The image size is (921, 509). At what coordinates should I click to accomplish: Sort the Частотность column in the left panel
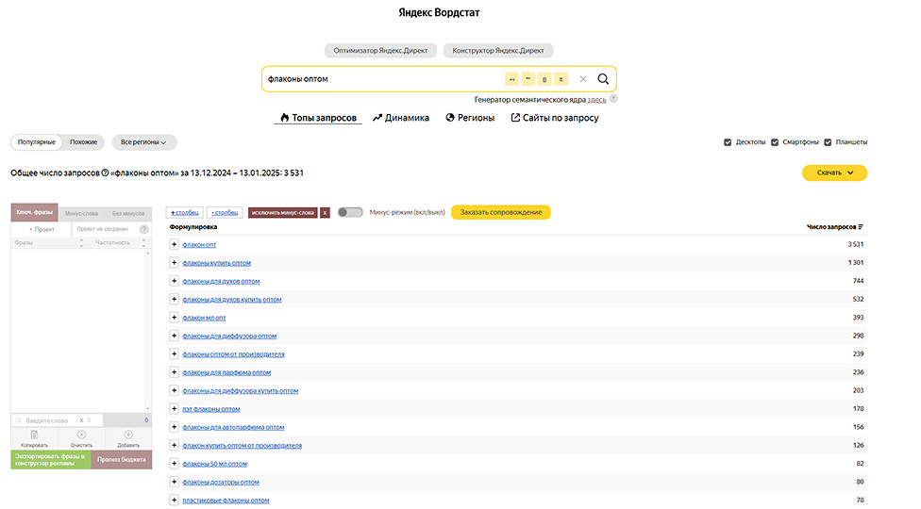[x=143, y=243]
